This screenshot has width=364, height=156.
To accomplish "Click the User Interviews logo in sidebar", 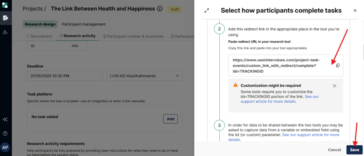I will [5, 5].
